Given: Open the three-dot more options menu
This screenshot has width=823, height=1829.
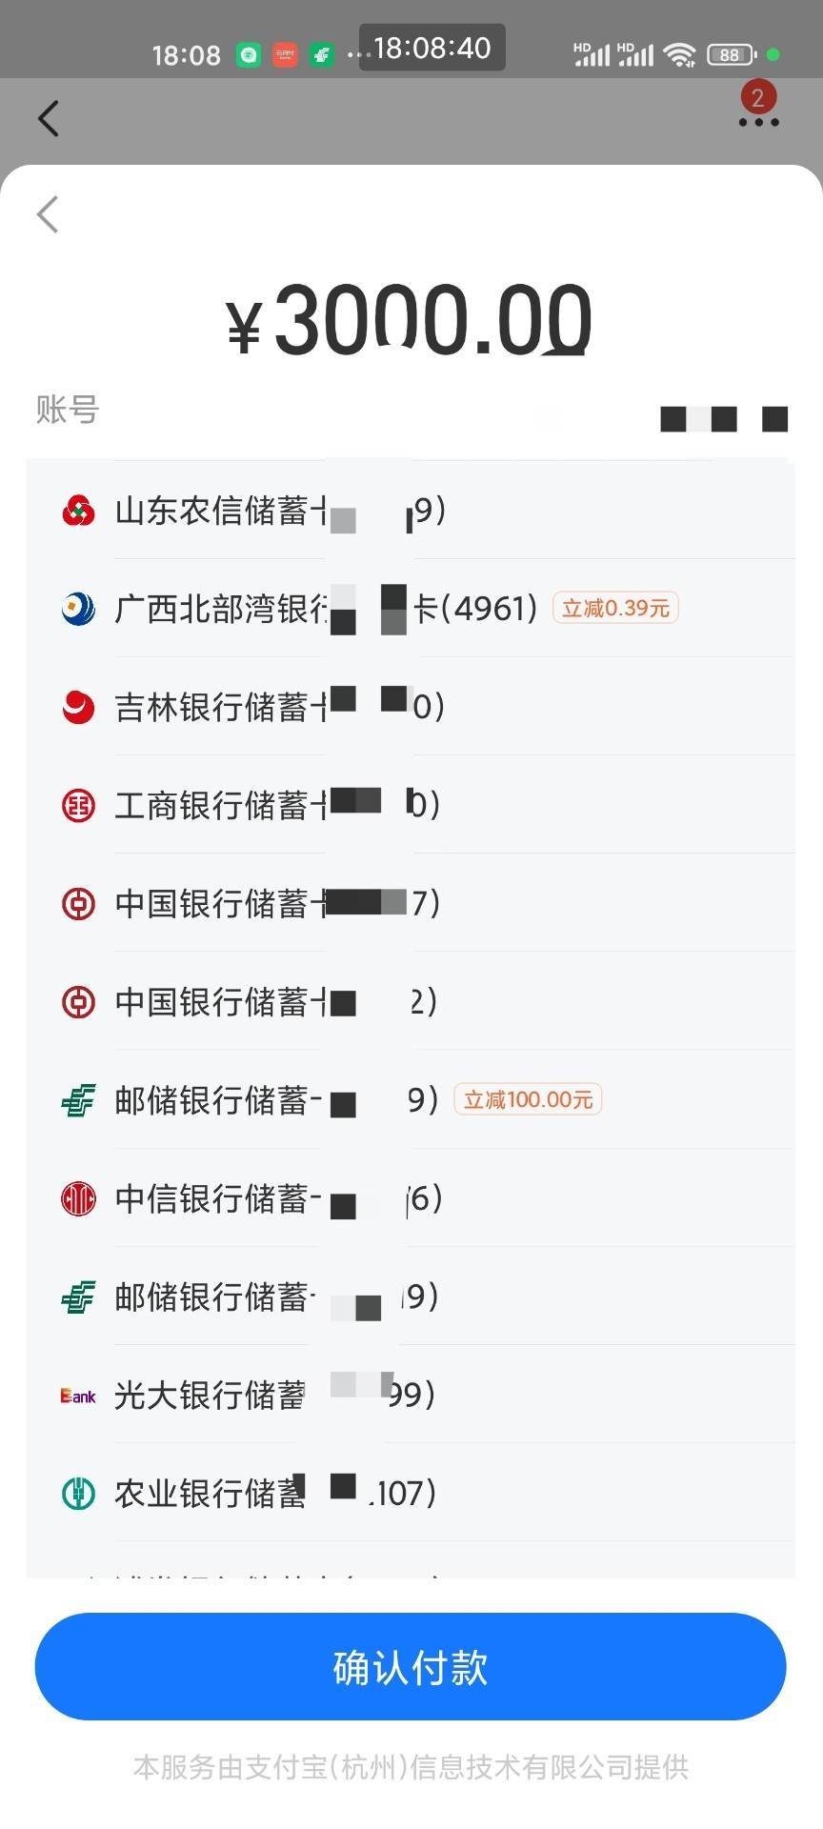Looking at the screenshot, I should click(x=758, y=123).
